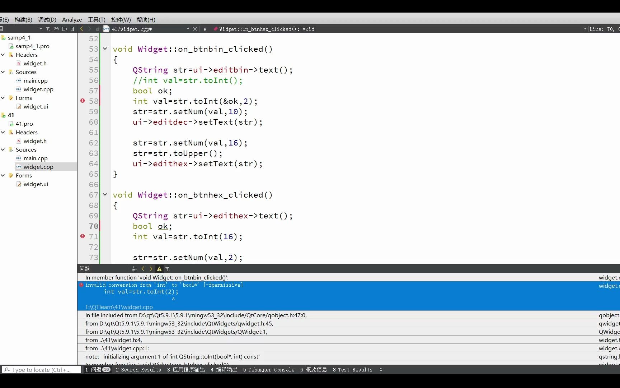Go to next issue in list
The height and width of the screenshot is (388, 620).
151,269
